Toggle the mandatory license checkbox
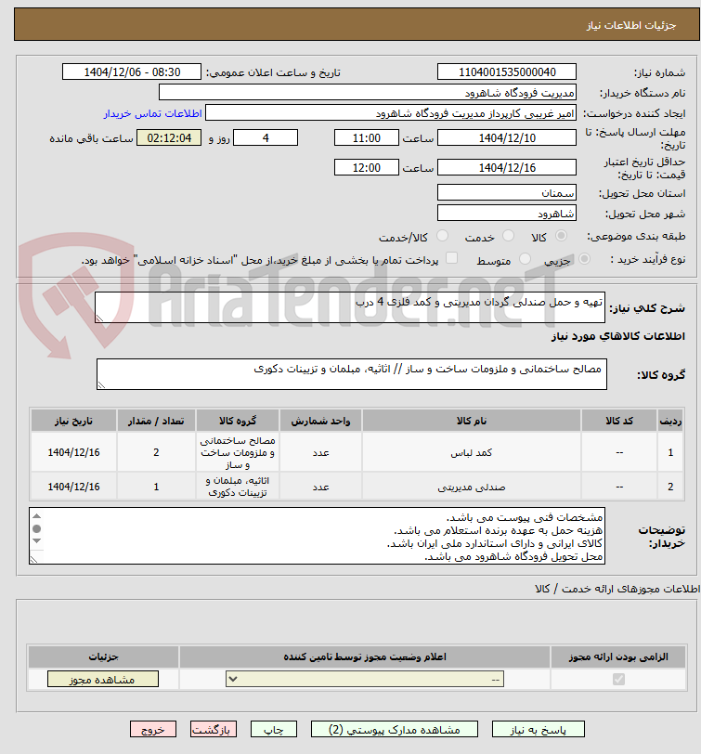The height and width of the screenshot is (754, 701). click(x=618, y=679)
